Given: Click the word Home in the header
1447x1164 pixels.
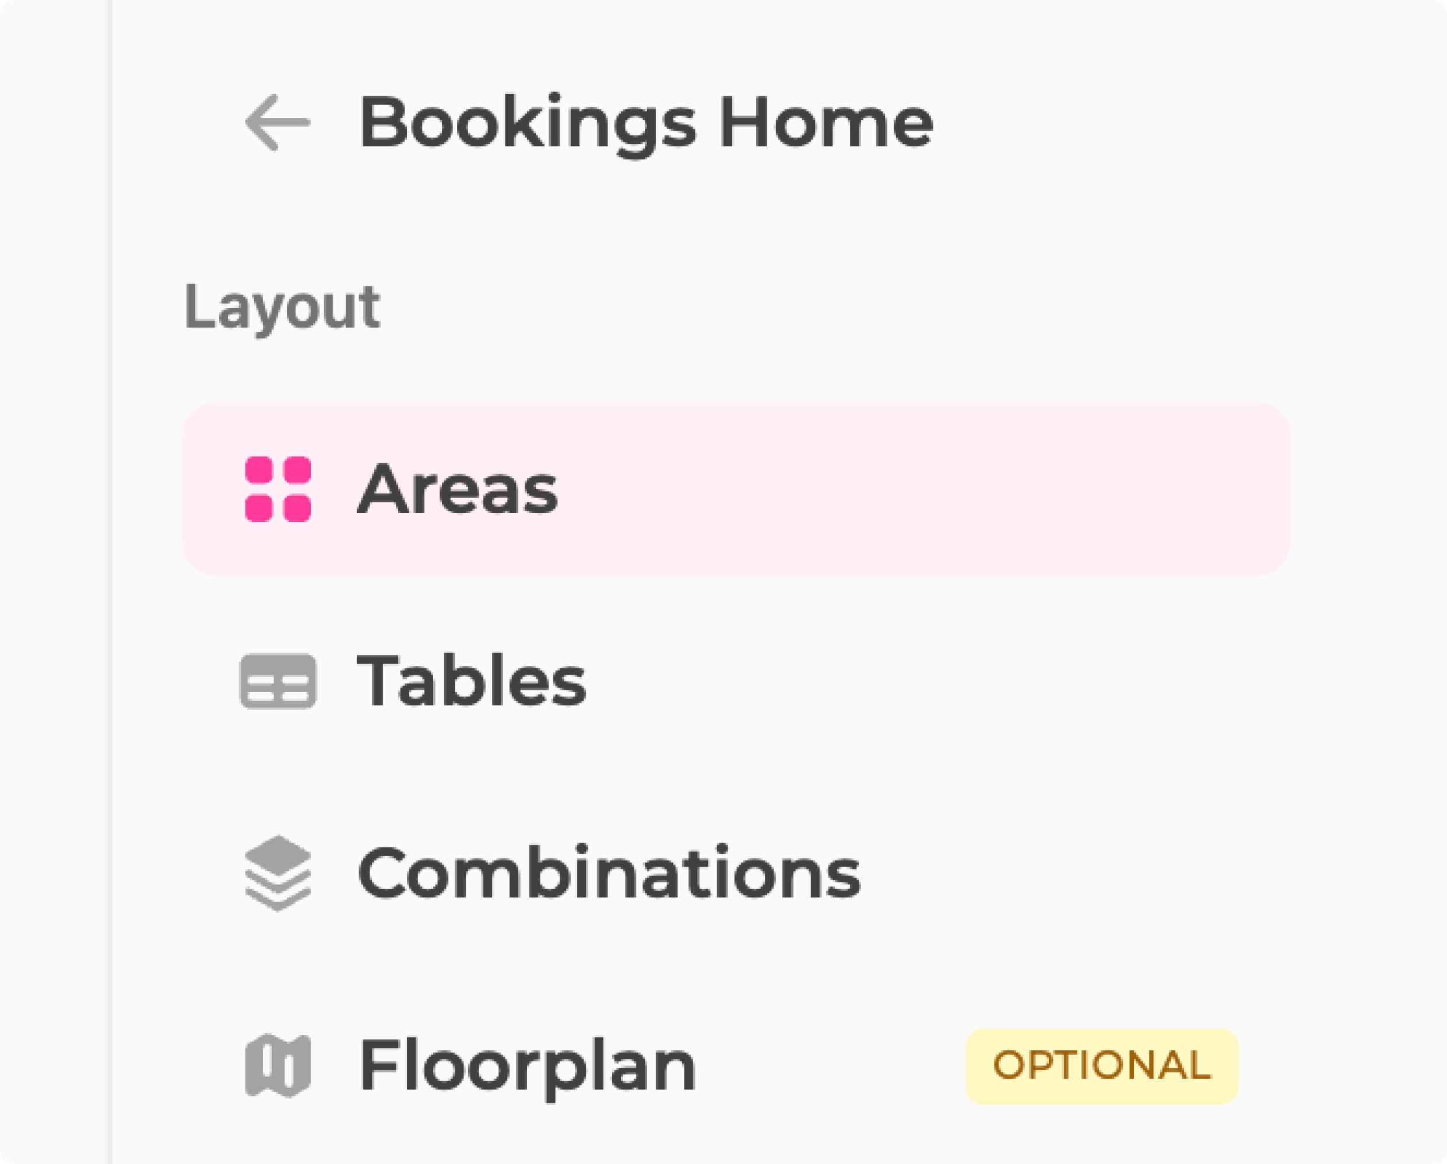Looking at the screenshot, I should [x=826, y=123].
